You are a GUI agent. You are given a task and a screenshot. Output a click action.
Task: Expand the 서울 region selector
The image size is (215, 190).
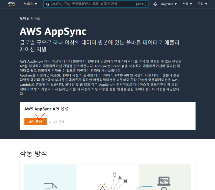pyautogui.click(x=187, y=4)
